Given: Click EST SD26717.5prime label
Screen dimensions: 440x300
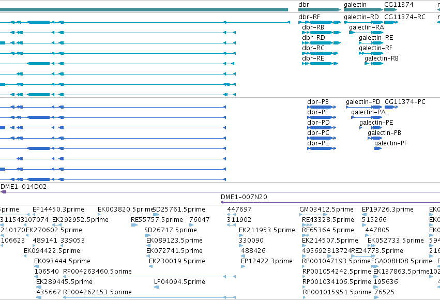Looking at the screenshot, I should [171, 230].
